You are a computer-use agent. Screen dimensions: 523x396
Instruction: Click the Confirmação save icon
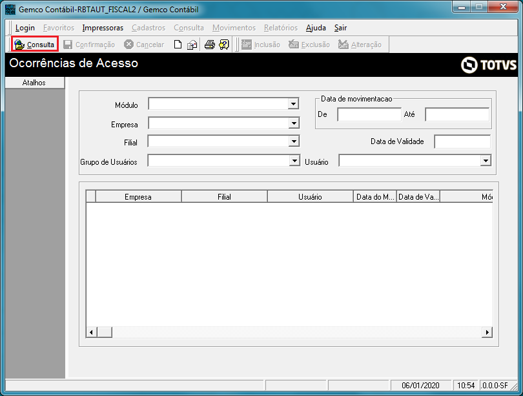[x=68, y=45]
